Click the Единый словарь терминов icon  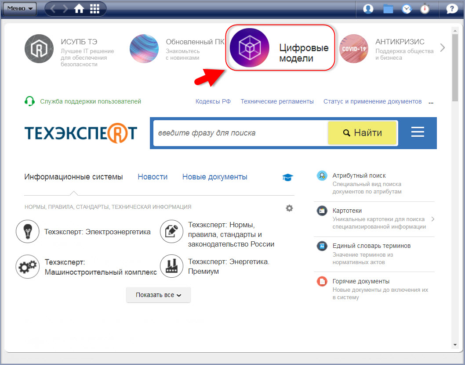point(322,246)
